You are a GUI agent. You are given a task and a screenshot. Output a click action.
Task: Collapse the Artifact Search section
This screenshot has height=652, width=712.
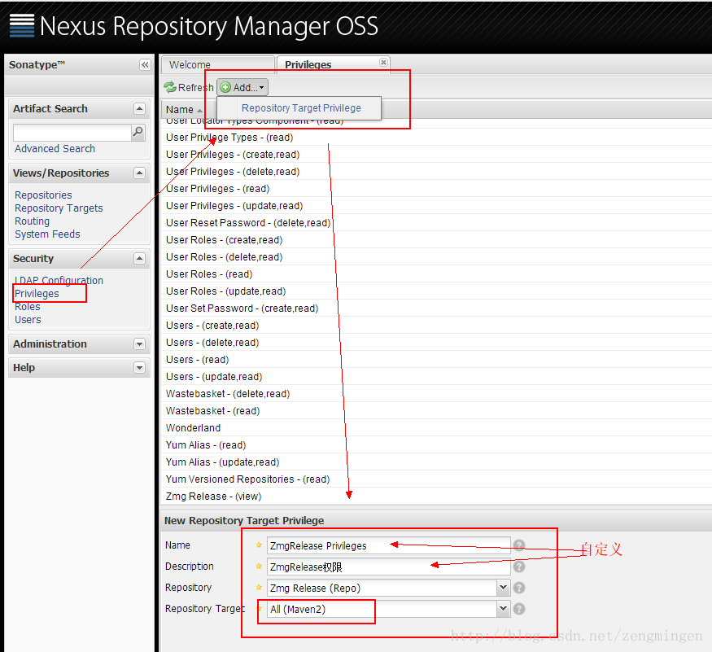pos(139,108)
